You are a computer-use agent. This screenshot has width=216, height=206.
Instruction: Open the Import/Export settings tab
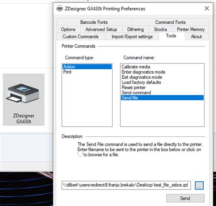pyautogui.click(x=132, y=36)
